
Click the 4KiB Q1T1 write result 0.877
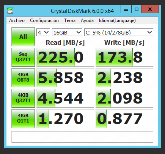[124, 119]
